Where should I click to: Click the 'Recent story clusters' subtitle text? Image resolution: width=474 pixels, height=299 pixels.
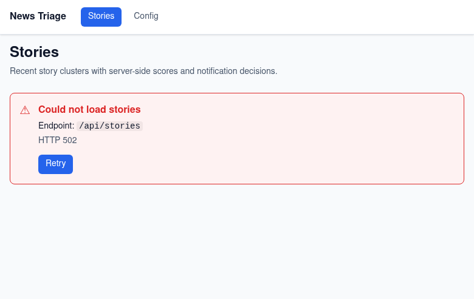coord(143,71)
